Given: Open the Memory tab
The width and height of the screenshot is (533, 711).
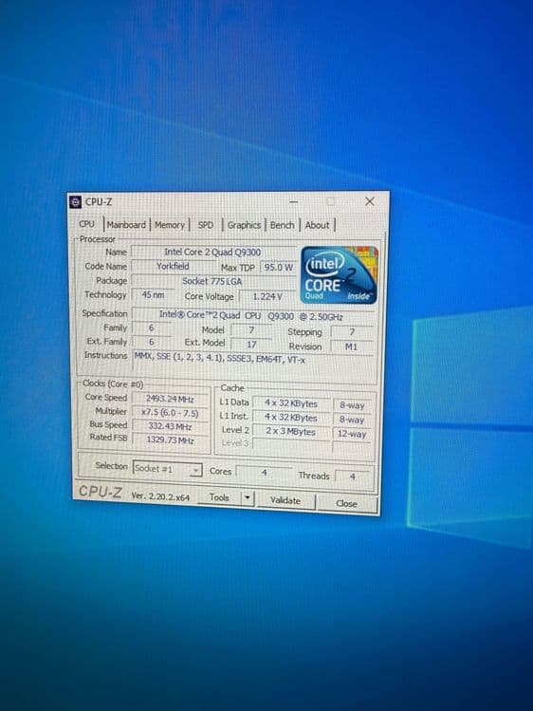Looking at the screenshot, I should point(170,225).
